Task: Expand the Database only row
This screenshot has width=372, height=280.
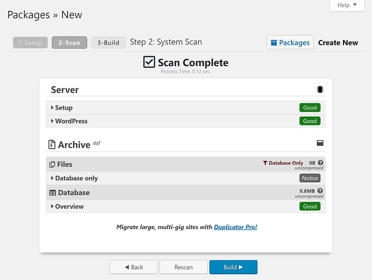Action: pos(76,178)
